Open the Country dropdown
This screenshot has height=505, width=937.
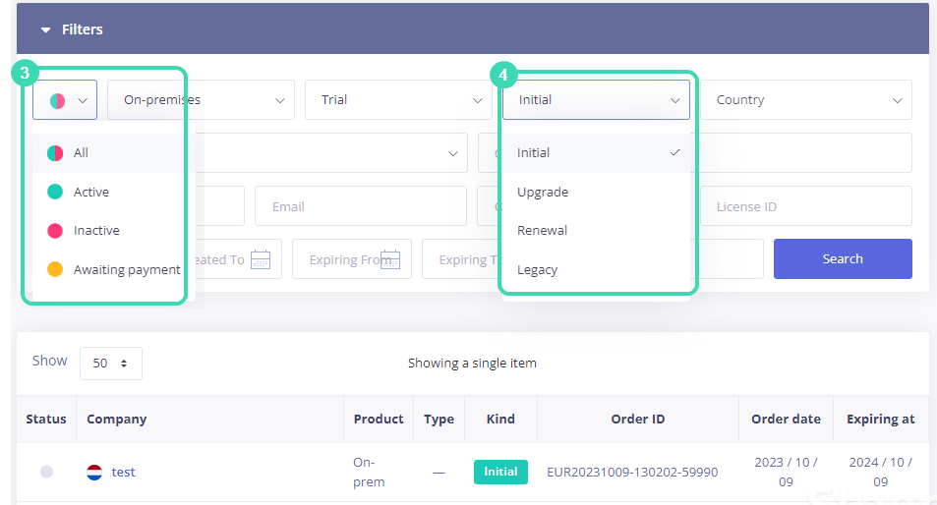point(805,100)
